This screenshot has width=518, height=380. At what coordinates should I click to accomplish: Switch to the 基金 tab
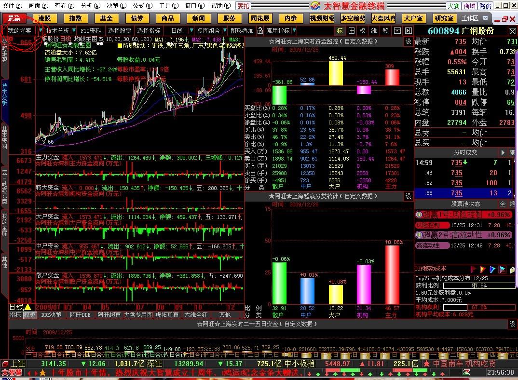coord(107,18)
